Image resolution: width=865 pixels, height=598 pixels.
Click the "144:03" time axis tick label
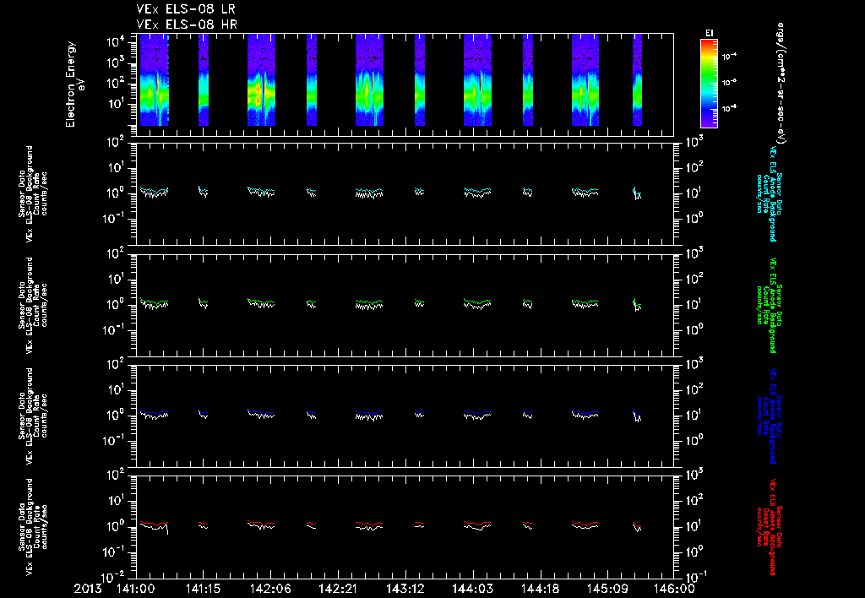pyautogui.click(x=472, y=590)
